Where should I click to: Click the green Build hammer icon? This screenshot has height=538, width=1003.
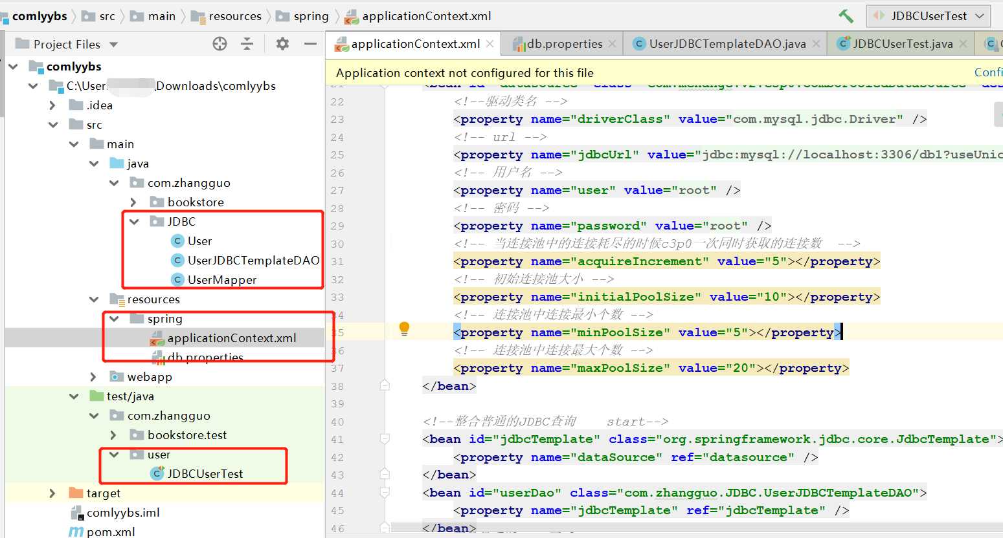846,16
